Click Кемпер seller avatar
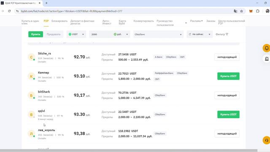Image resolution: width=270 pixels, height=152 pixels. coord(31,76)
